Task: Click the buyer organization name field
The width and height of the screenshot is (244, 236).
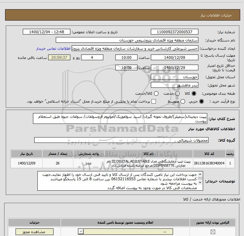Action: click(x=127, y=40)
